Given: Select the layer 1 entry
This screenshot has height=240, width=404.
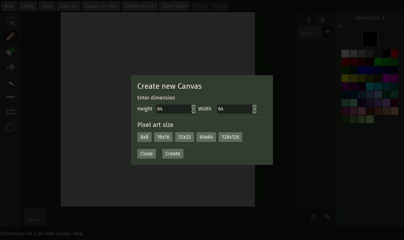Looking at the screenshot, I should click(x=310, y=32).
